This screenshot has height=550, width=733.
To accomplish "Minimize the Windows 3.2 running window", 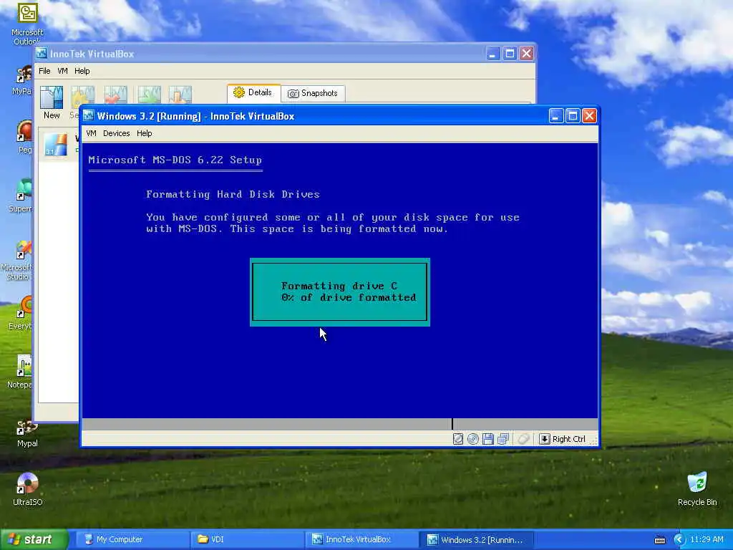I will pyautogui.click(x=555, y=115).
